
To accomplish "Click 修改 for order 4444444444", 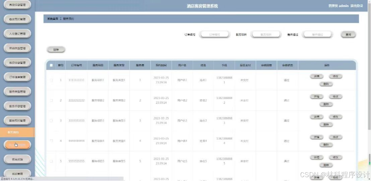I will (x=335, y=137).
